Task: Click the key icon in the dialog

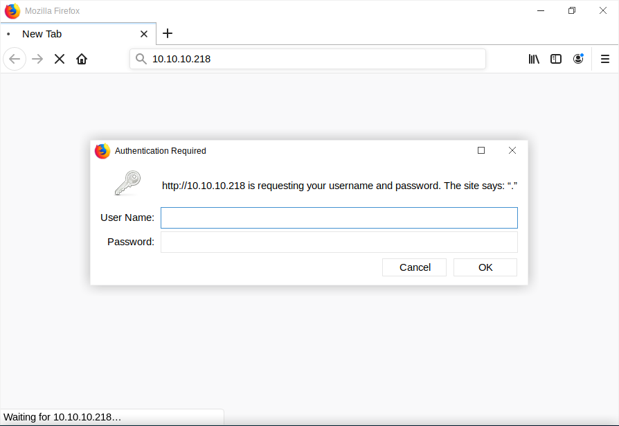Action: 128,183
